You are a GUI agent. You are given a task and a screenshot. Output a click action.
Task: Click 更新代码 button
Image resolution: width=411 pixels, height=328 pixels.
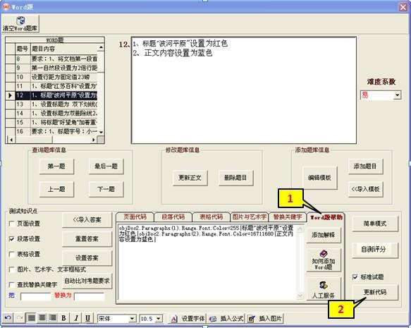[x=375, y=292]
